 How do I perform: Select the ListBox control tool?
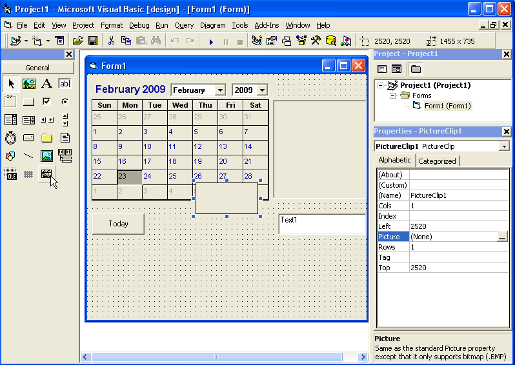29,120
